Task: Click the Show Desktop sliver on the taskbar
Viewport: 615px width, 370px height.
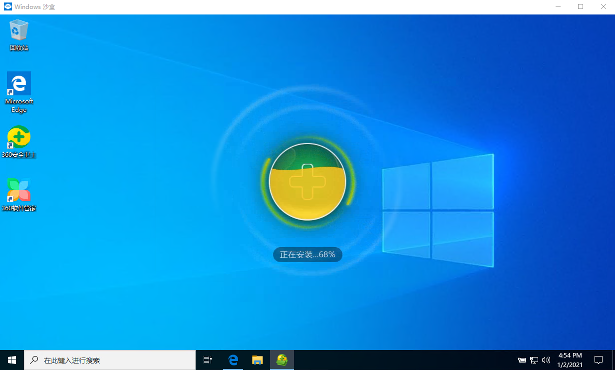Action: (x=614, y=360)
